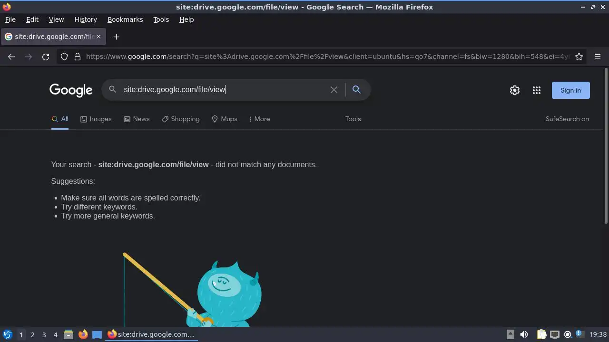This screenshot has height=342, width=609.
Task: Open removable media tray icon
Action: click(x=510, y=334)
